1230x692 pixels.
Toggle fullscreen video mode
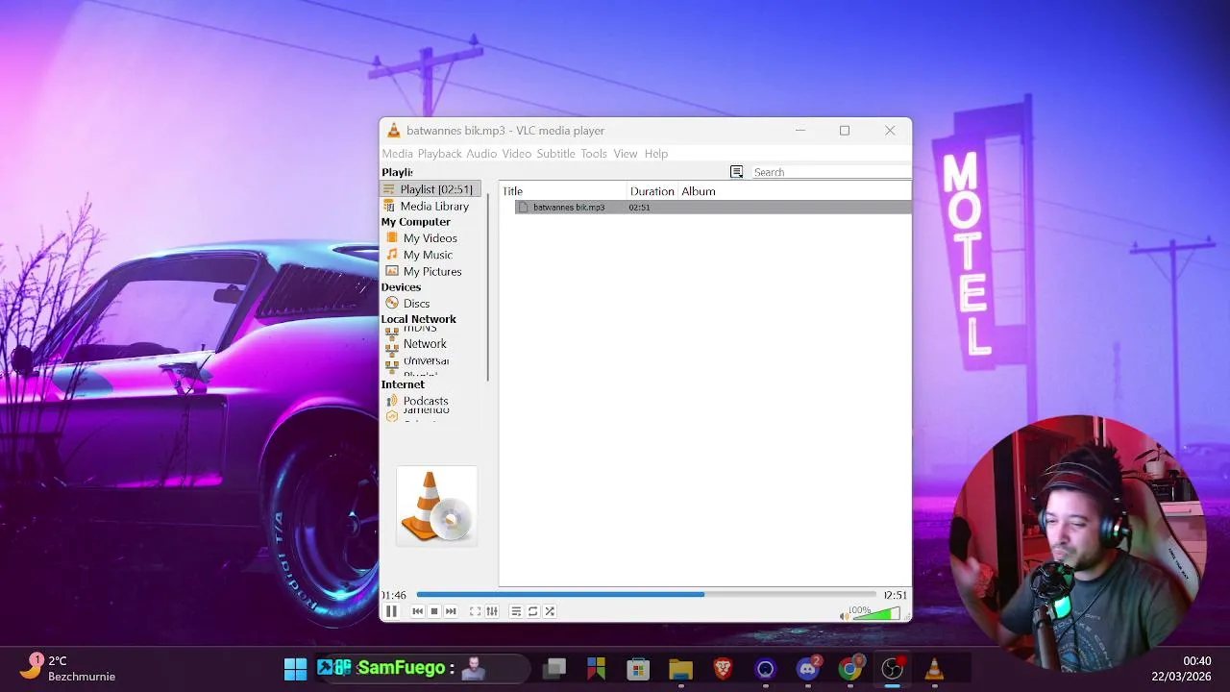pos(475,611)
